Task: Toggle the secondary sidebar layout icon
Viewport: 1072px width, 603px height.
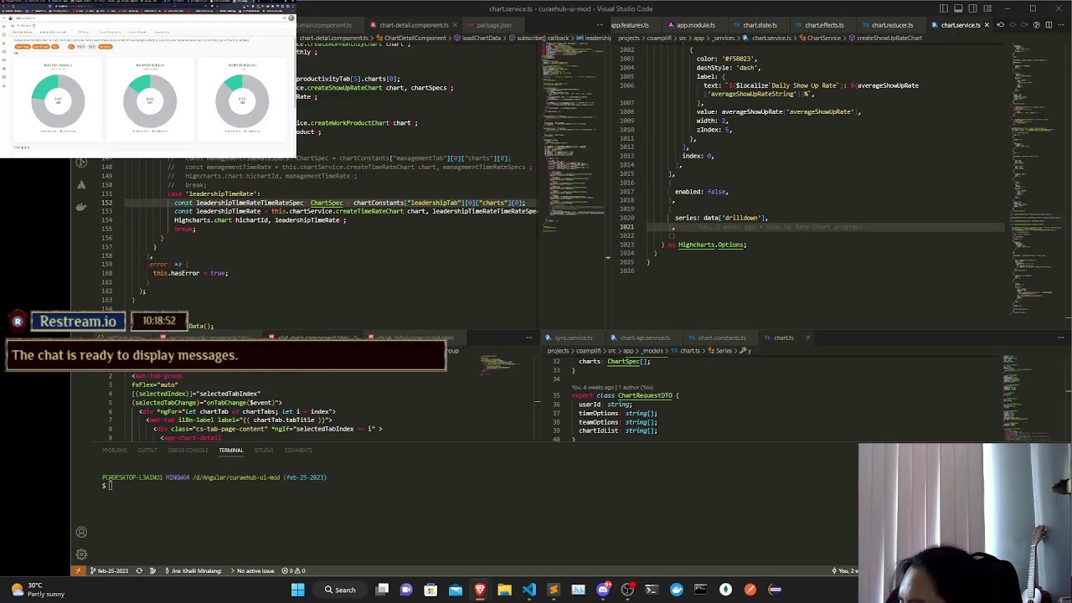Action: click(x=974, y=8)
